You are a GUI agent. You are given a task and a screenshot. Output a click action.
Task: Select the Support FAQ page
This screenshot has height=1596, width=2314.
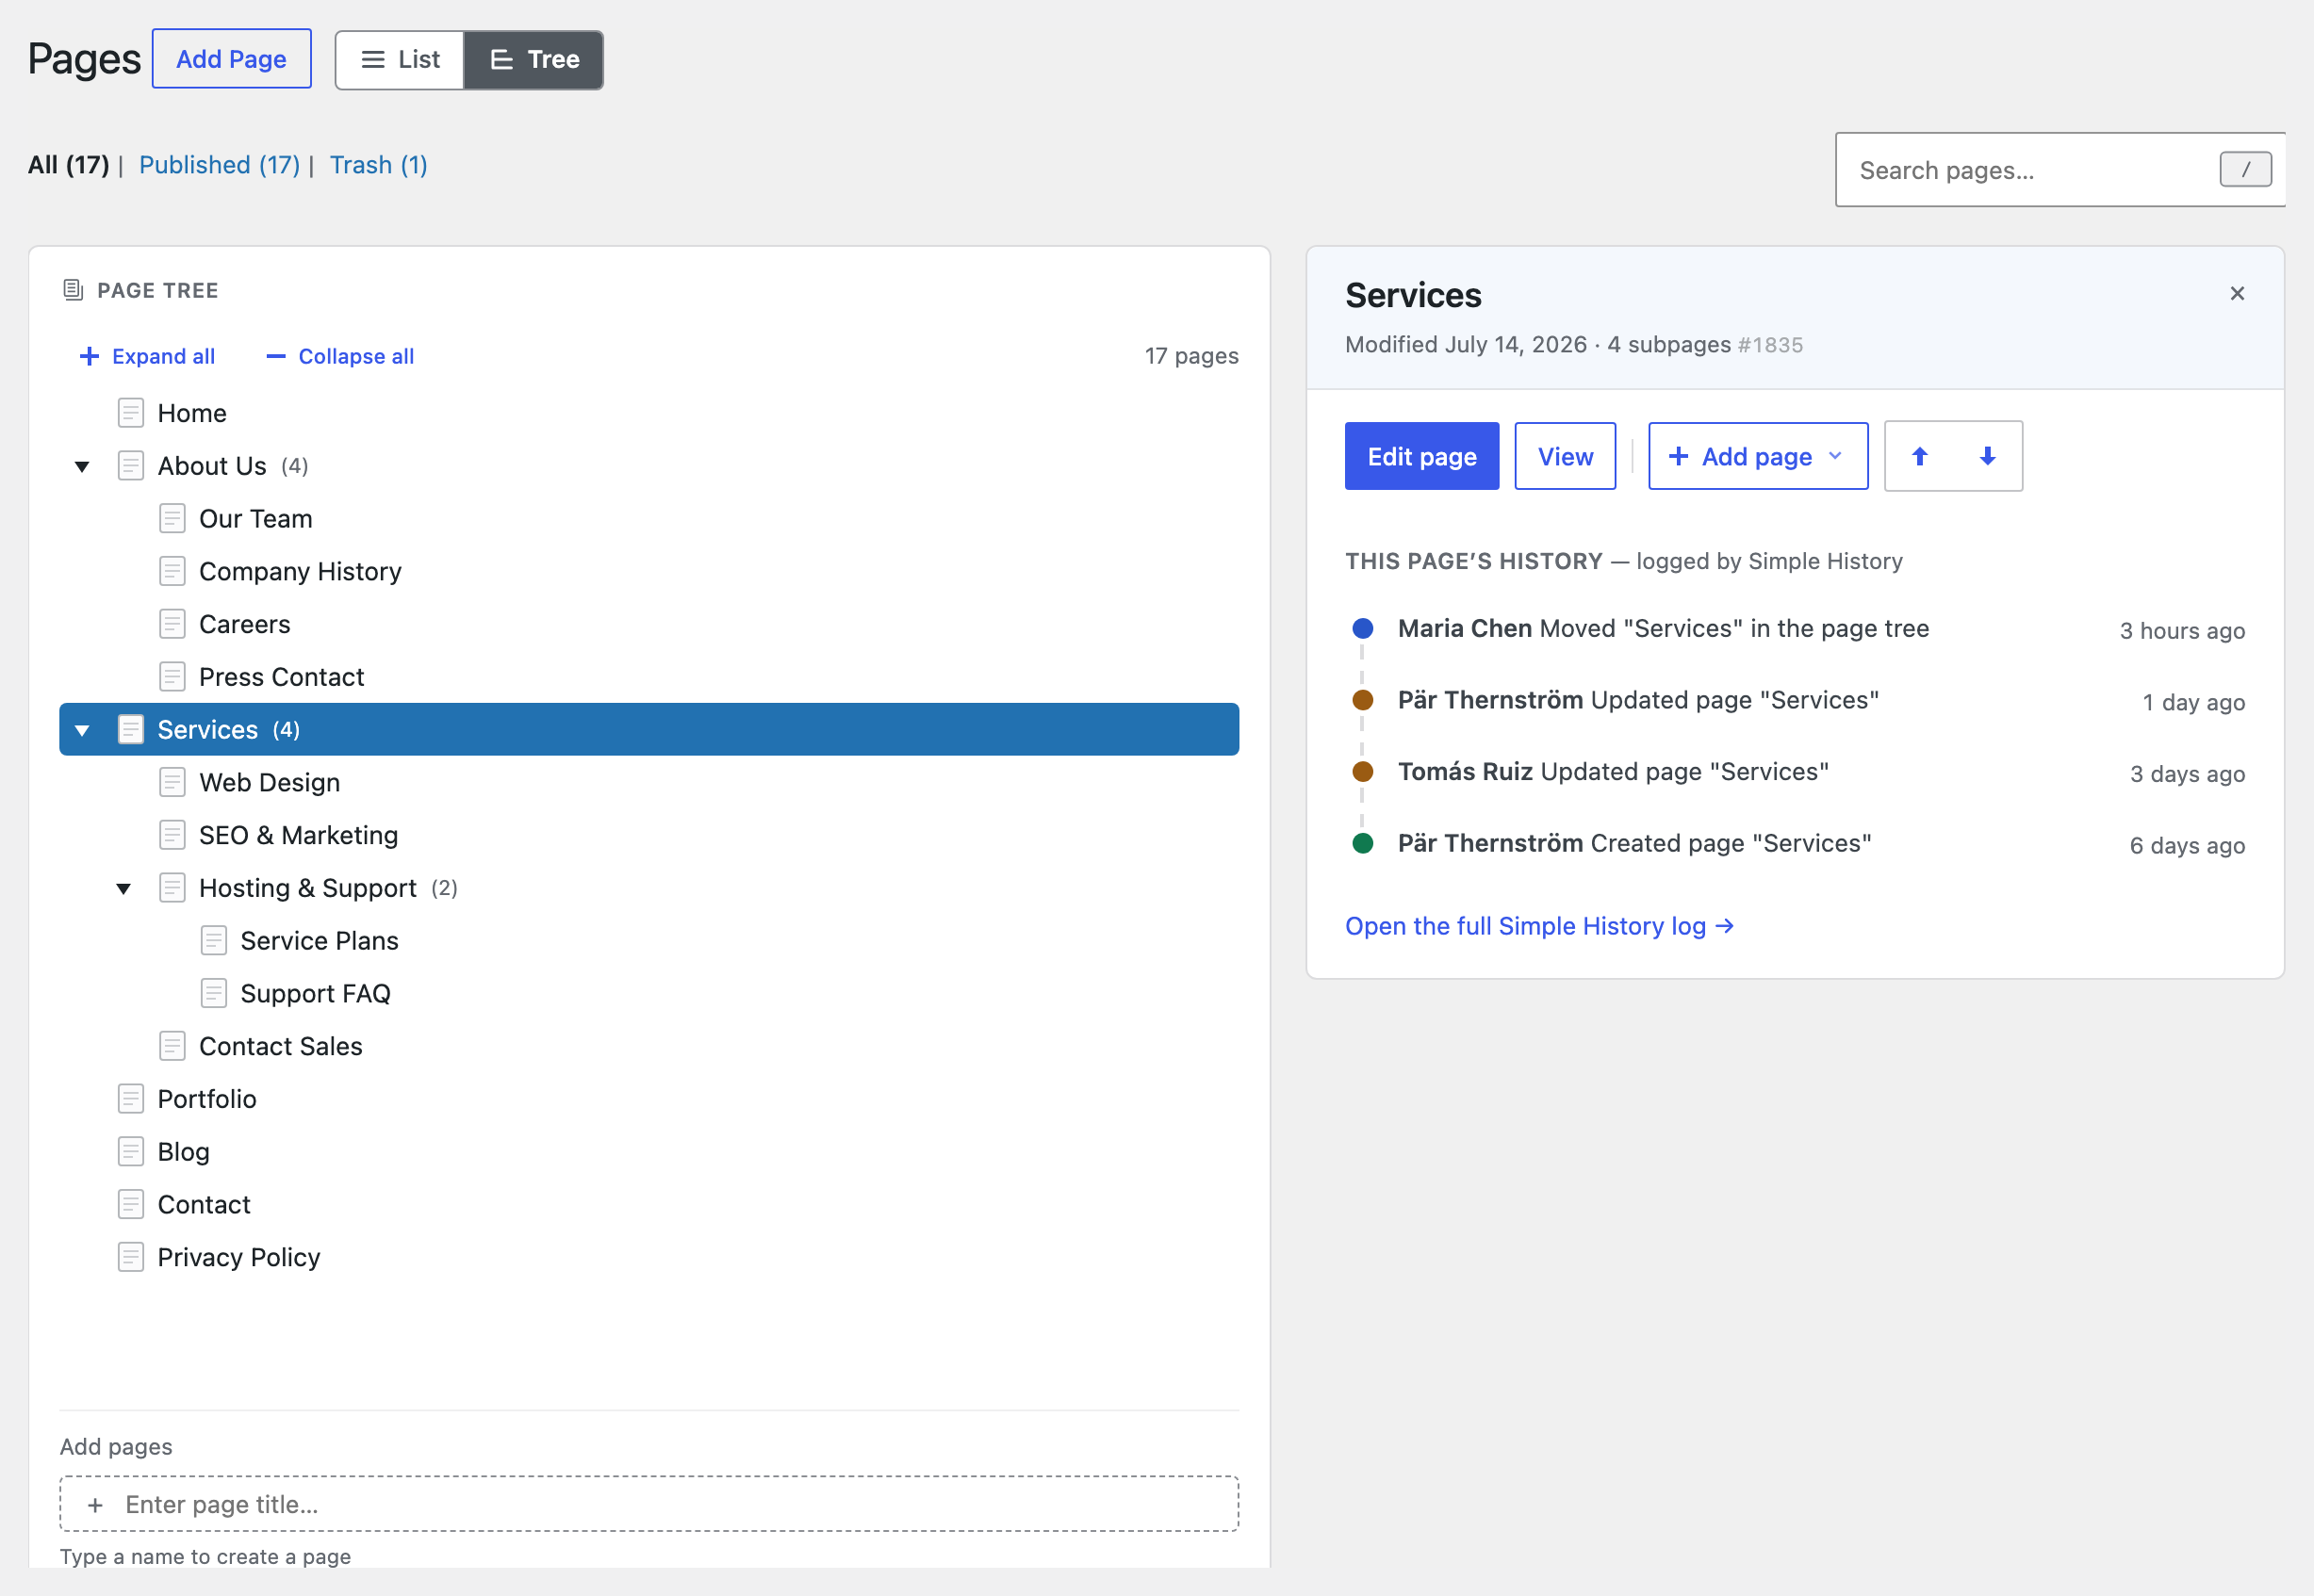click(x=649, y=993)
